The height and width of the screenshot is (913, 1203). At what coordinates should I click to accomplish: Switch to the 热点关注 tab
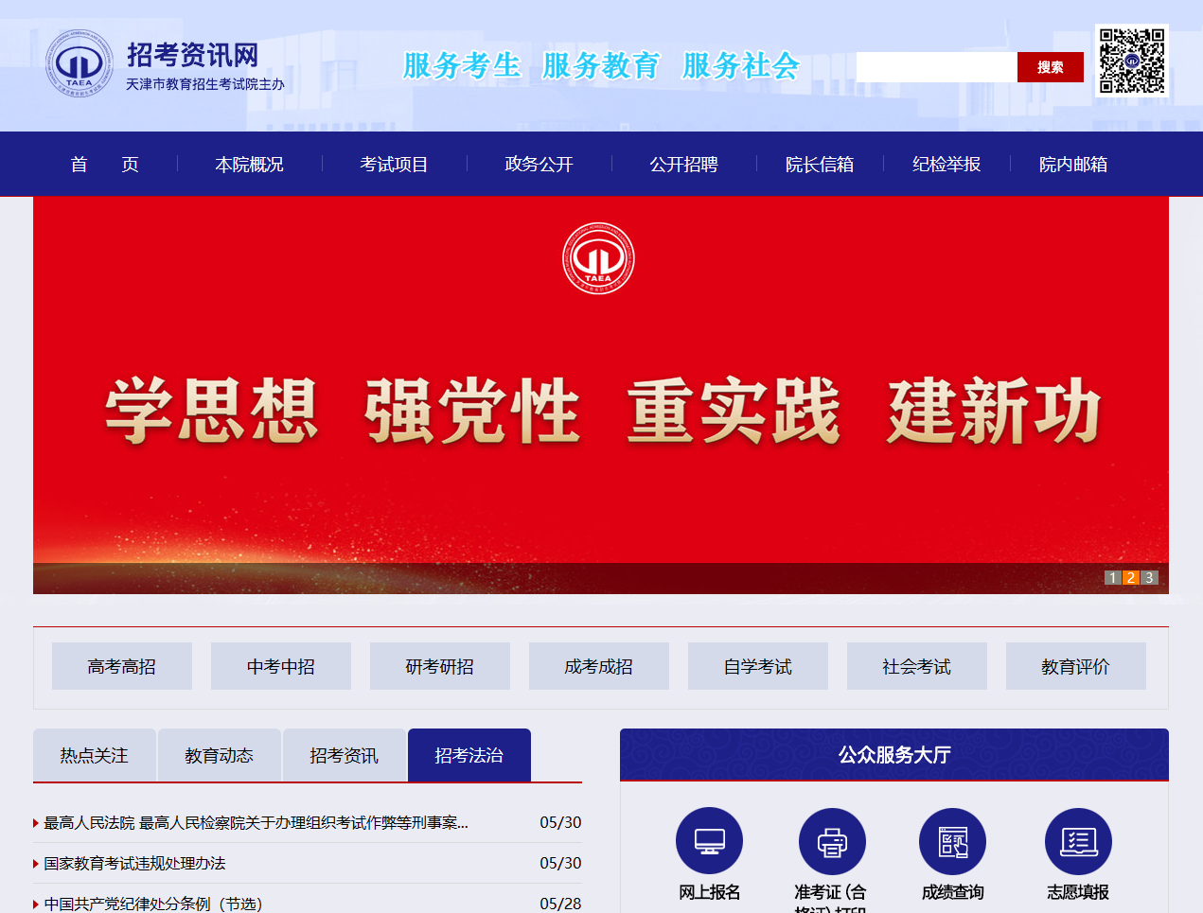[94, 754]
